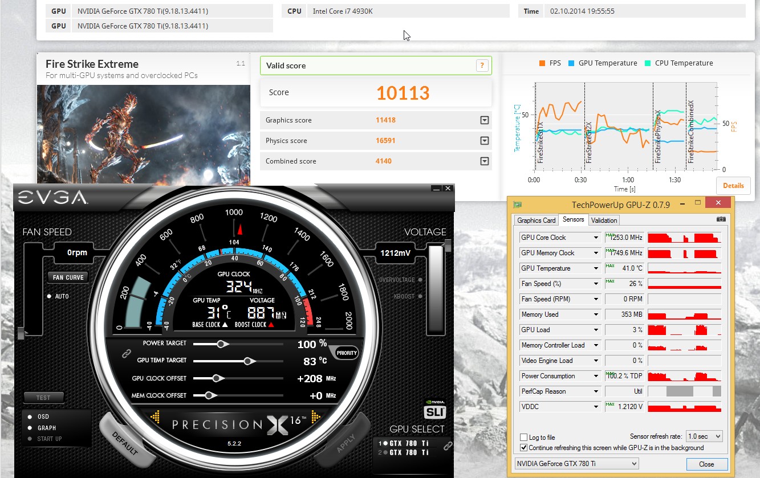Viewport: 760px width, 478px height.
Task: Click the NVIDIA SLI logo in Precision X
Action: [435, 409]
